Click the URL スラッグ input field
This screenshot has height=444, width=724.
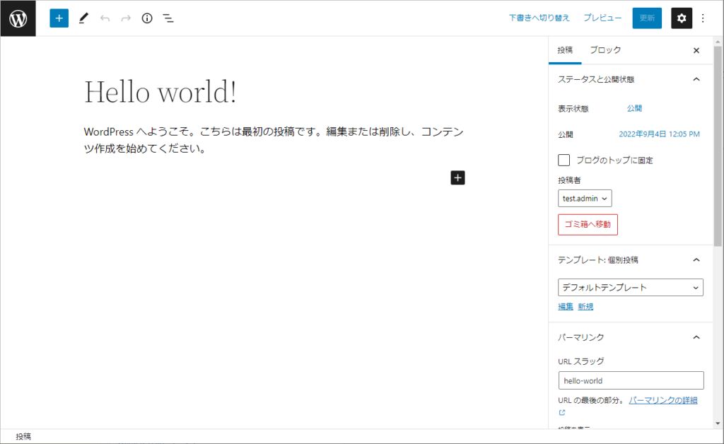coord(631,380)
